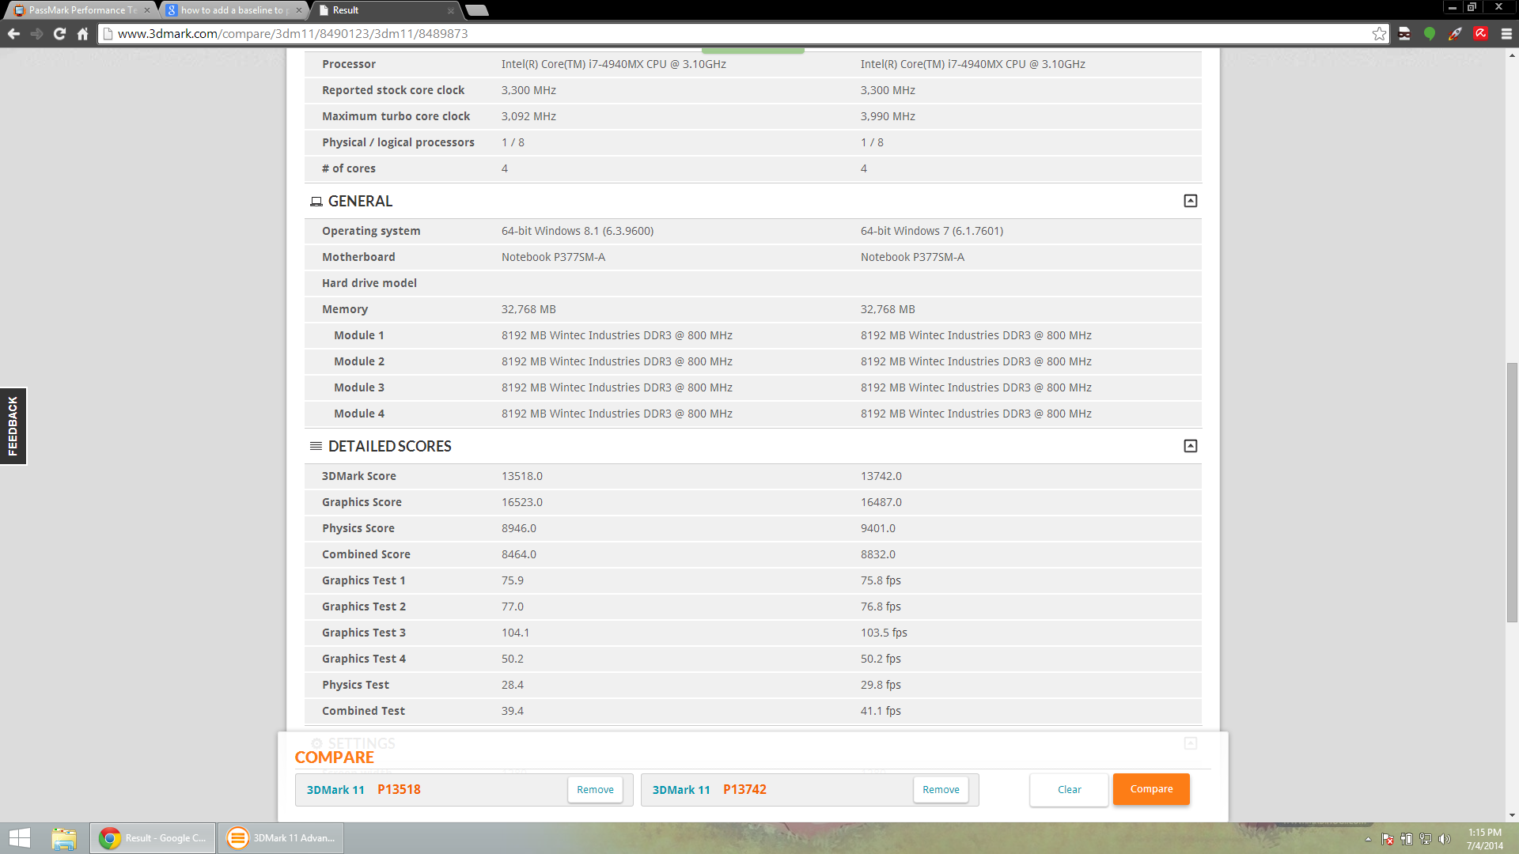Viewport: 1519px width, 854px height.
Task: Click Graphics Test 3 value 104.1
Action: (516, 633)
